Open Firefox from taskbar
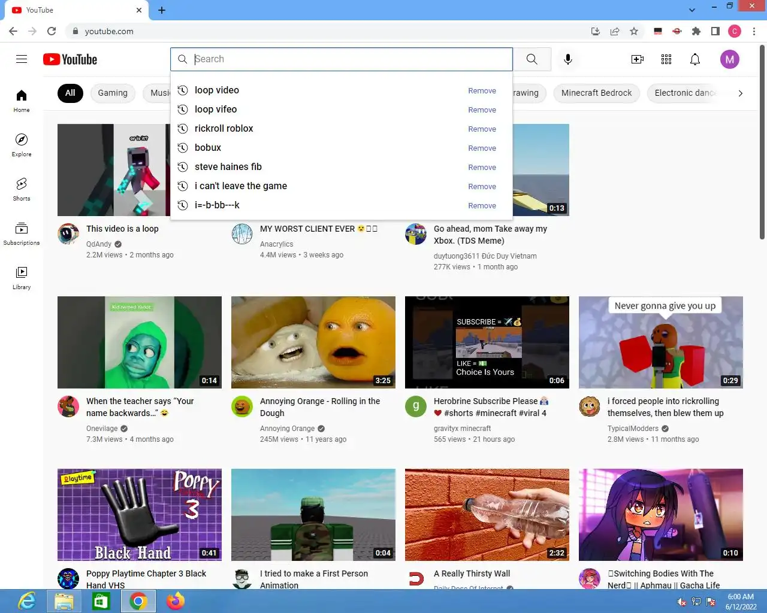 176,601
